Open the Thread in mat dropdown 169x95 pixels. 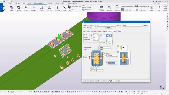tap(96, 40)
